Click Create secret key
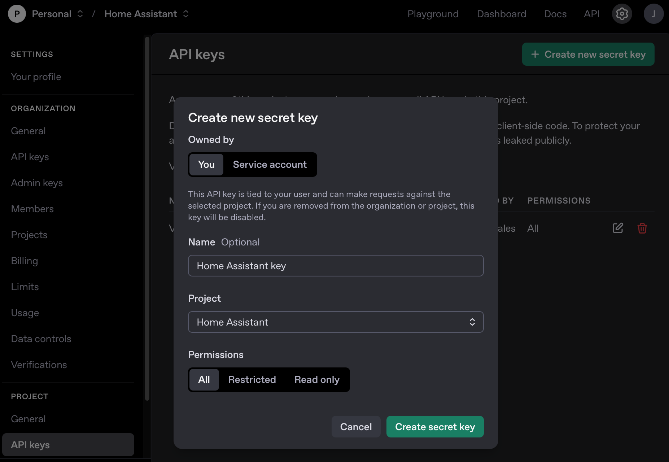The width and height of the screenshot is (669, 462). [x=435, y=427]
